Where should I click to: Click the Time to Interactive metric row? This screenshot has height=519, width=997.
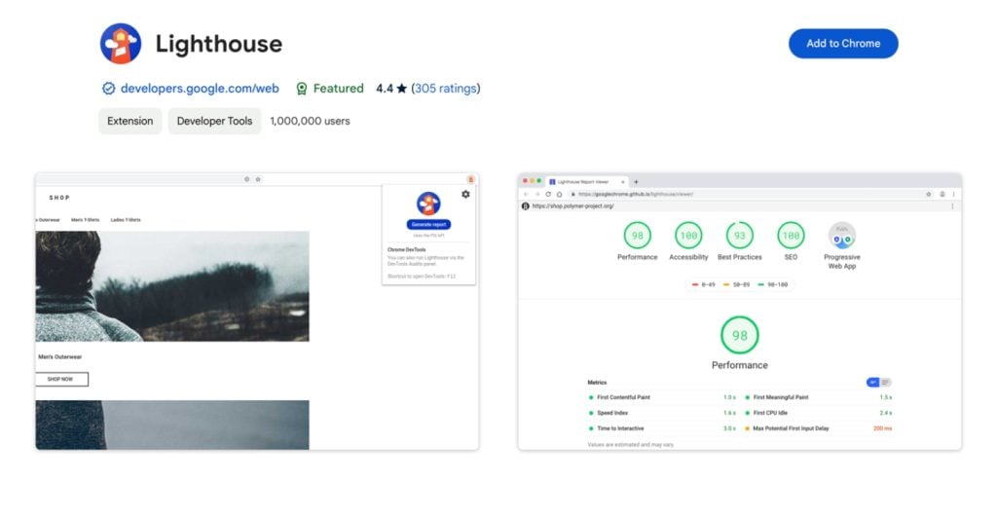point(662,428)
